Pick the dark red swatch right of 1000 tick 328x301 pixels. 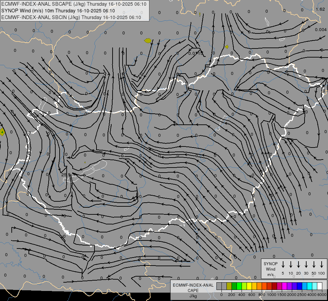click(x=274, y=286)
